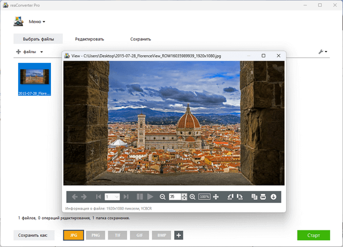Click the zoom out magnifier icon
Screen dimensions: 343x247
click(163, 197)
